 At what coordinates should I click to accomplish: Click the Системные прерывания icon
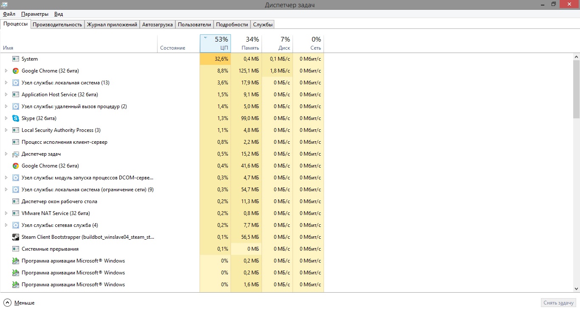16,249
